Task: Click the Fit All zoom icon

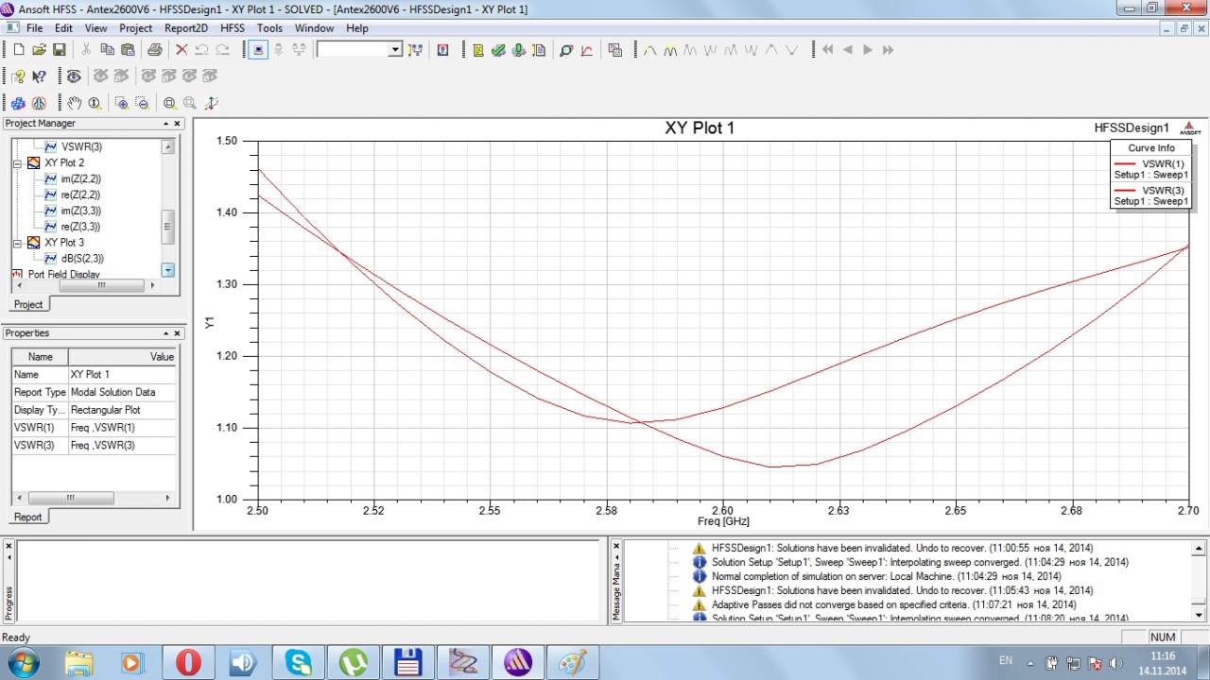Action: pyautogui.click(x=169, y=103)
